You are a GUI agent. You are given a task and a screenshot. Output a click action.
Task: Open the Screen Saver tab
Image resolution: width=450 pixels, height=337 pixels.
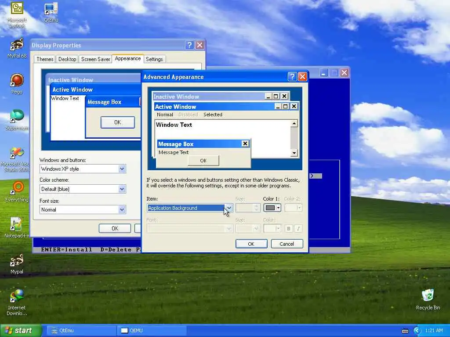95,59
